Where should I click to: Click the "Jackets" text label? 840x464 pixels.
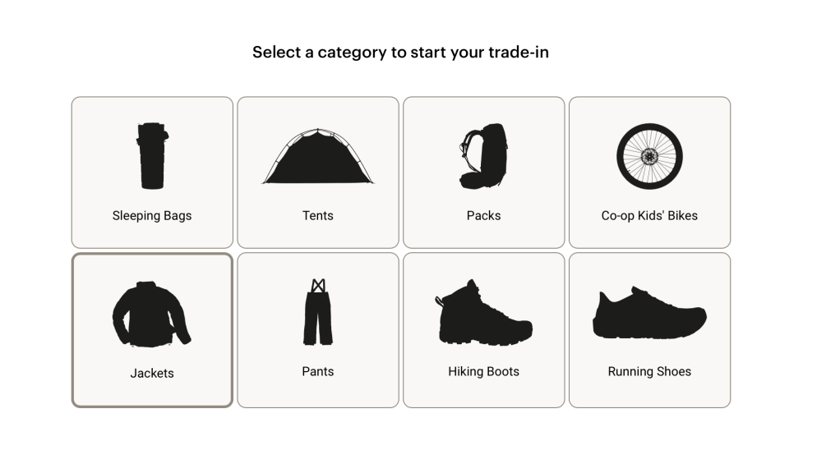[152, 373]
